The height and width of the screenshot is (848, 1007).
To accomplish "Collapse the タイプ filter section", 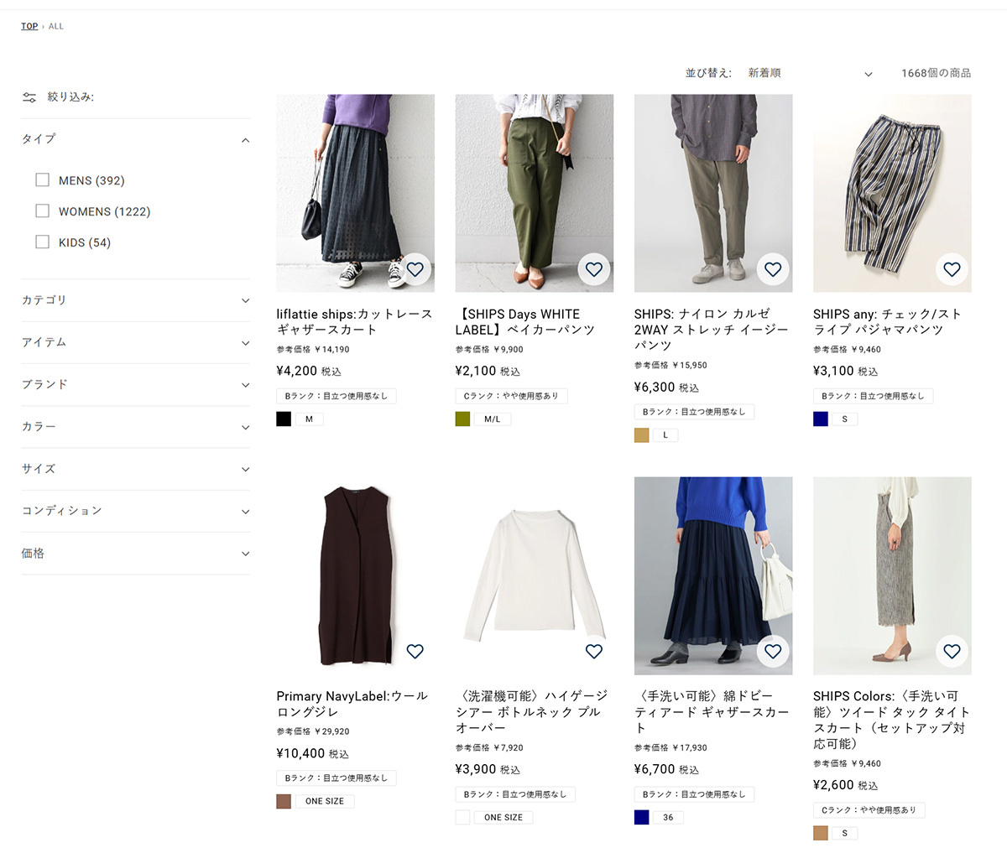I will [136, 139].
